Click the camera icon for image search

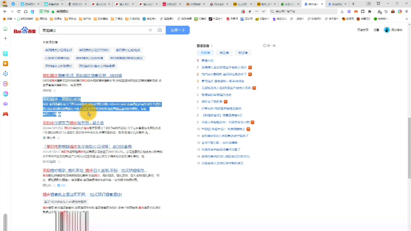click(159, 30)
